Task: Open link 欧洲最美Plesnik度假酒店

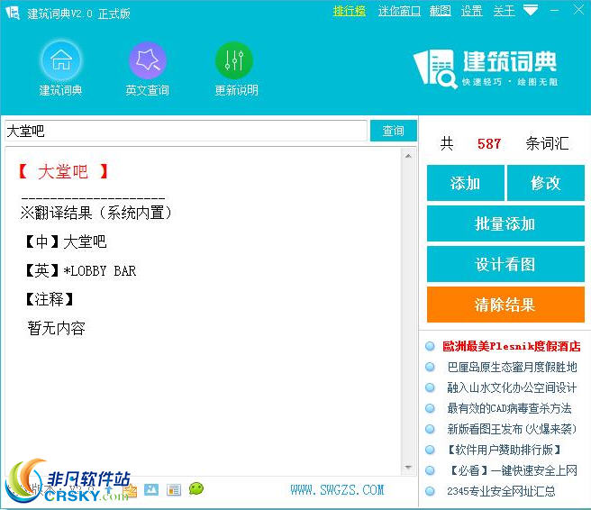Action: pos(512,346)
